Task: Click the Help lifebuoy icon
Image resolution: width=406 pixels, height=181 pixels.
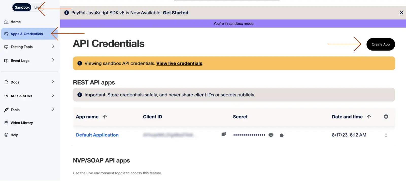Action: coord(6,135)
